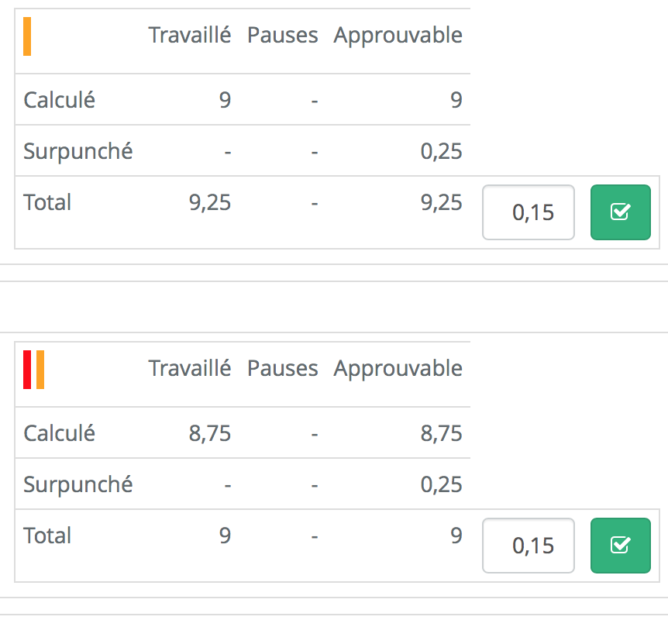668x620 pixels.
Task: Select the Total row label in the second table
Action: (x=47, y=536)
